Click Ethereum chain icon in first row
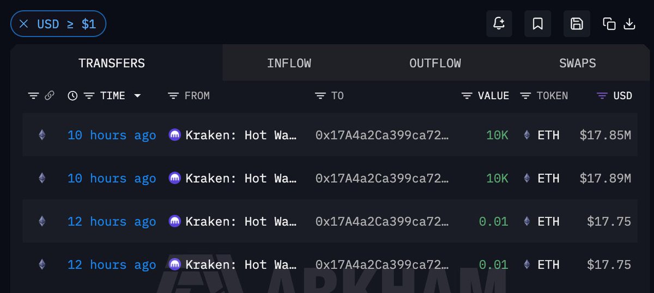 coord(42,135)
